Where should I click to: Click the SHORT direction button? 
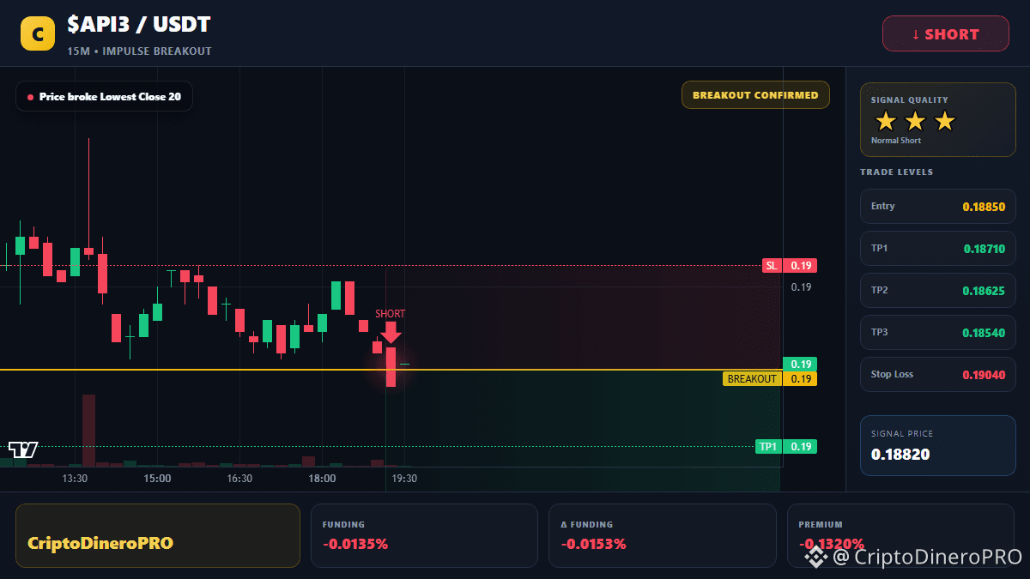click(946, 34)
